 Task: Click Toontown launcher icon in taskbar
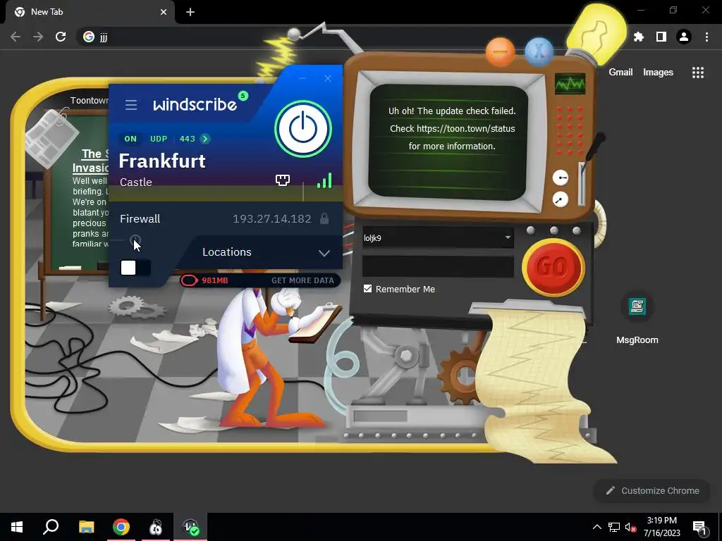pyautogui.click(x=156, y=527)
